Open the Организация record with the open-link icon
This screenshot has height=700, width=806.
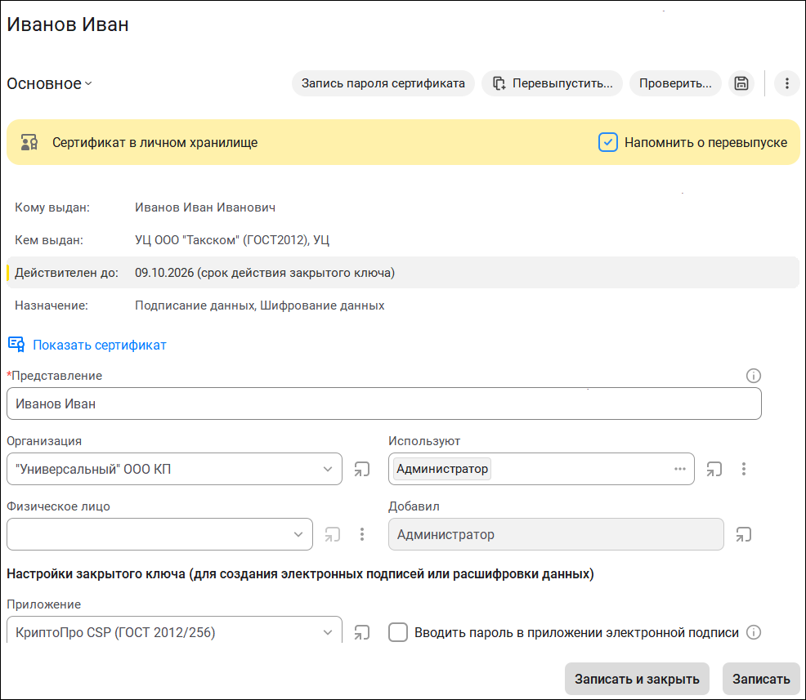point(362,469)
